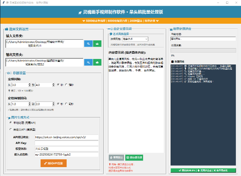Select 本地处理 (无需API) radio option
Image resolution: width=241 pixels, height=176 pixels.
tap(11, 122)
